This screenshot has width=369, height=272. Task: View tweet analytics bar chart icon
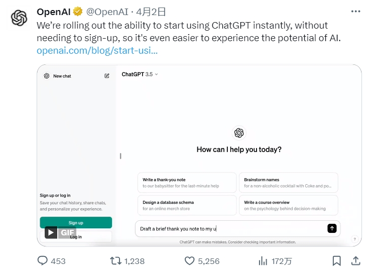click(x=263, y=260)
